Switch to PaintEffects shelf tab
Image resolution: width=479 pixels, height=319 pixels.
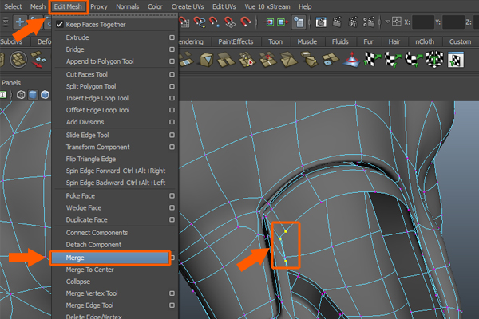236,41
